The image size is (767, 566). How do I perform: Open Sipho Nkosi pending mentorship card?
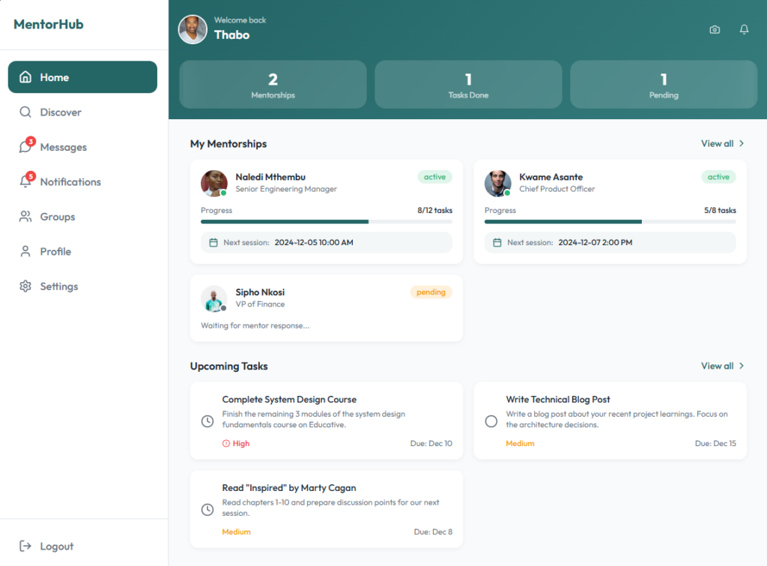(327, 308)
